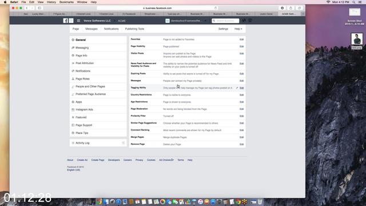Open a new tab with the plus button
Screen dimensions: 366x206
pyautogui.click(x=303, y=14)
